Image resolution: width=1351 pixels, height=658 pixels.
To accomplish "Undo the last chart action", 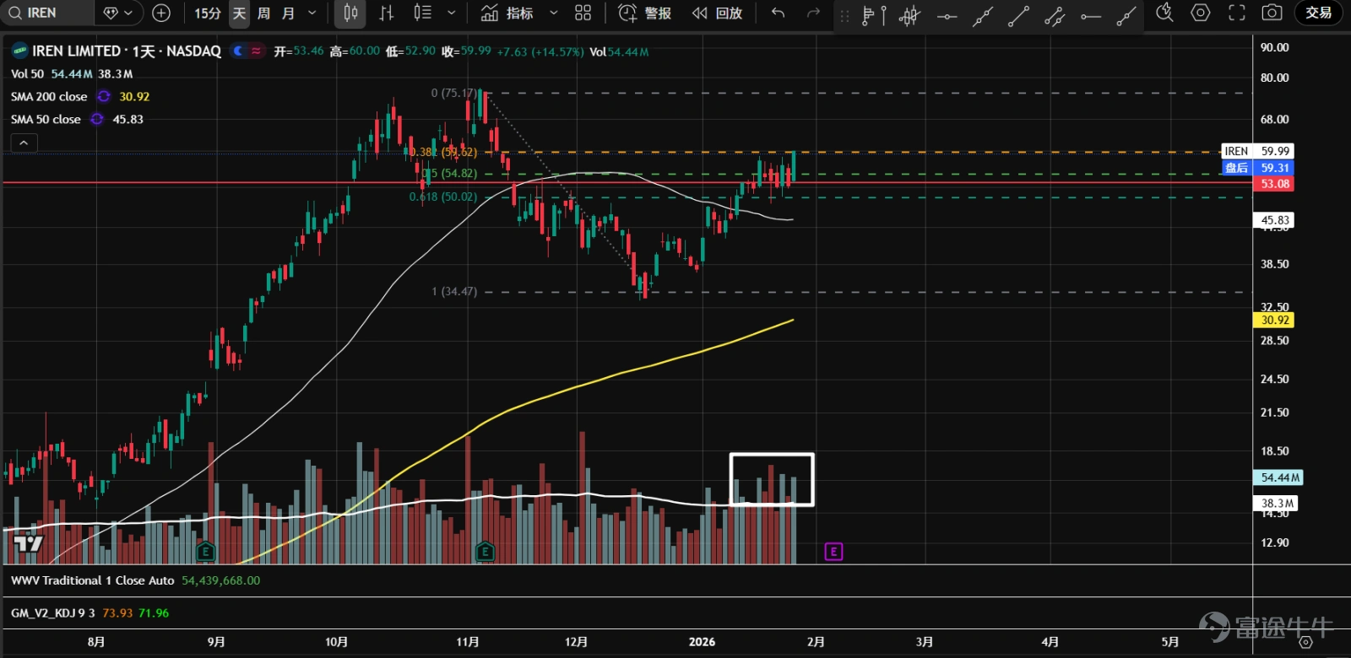I will coord(778,13).
